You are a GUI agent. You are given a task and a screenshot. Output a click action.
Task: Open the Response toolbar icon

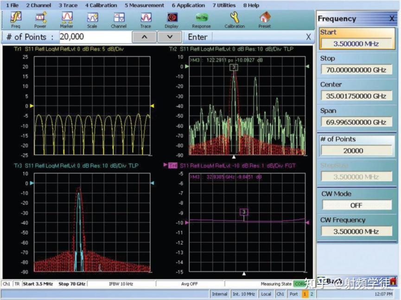tap(201, 19)
